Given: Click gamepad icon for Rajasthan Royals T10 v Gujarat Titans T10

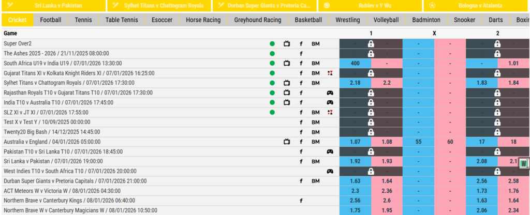Looking at the screenshot, I should tap(330, 93).
